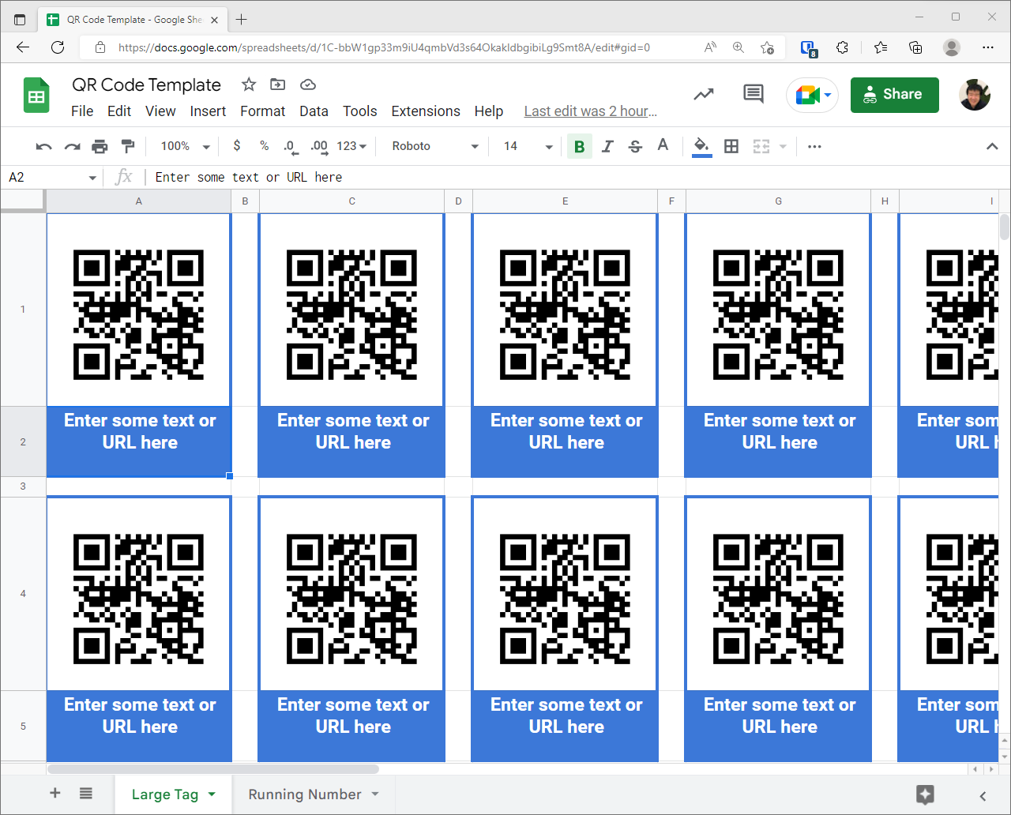Expand merge cells type dropdown arrow
This screenshot has height=815, width=1011.
coord(783,146)
